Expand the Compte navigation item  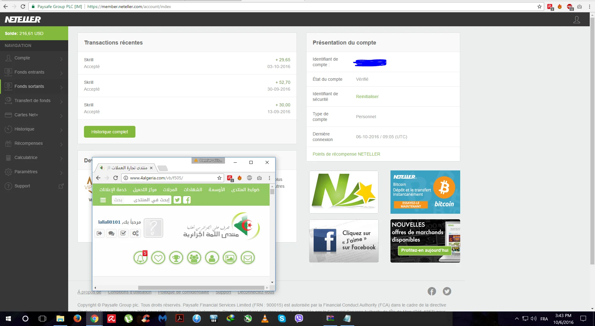coord(34,58)
